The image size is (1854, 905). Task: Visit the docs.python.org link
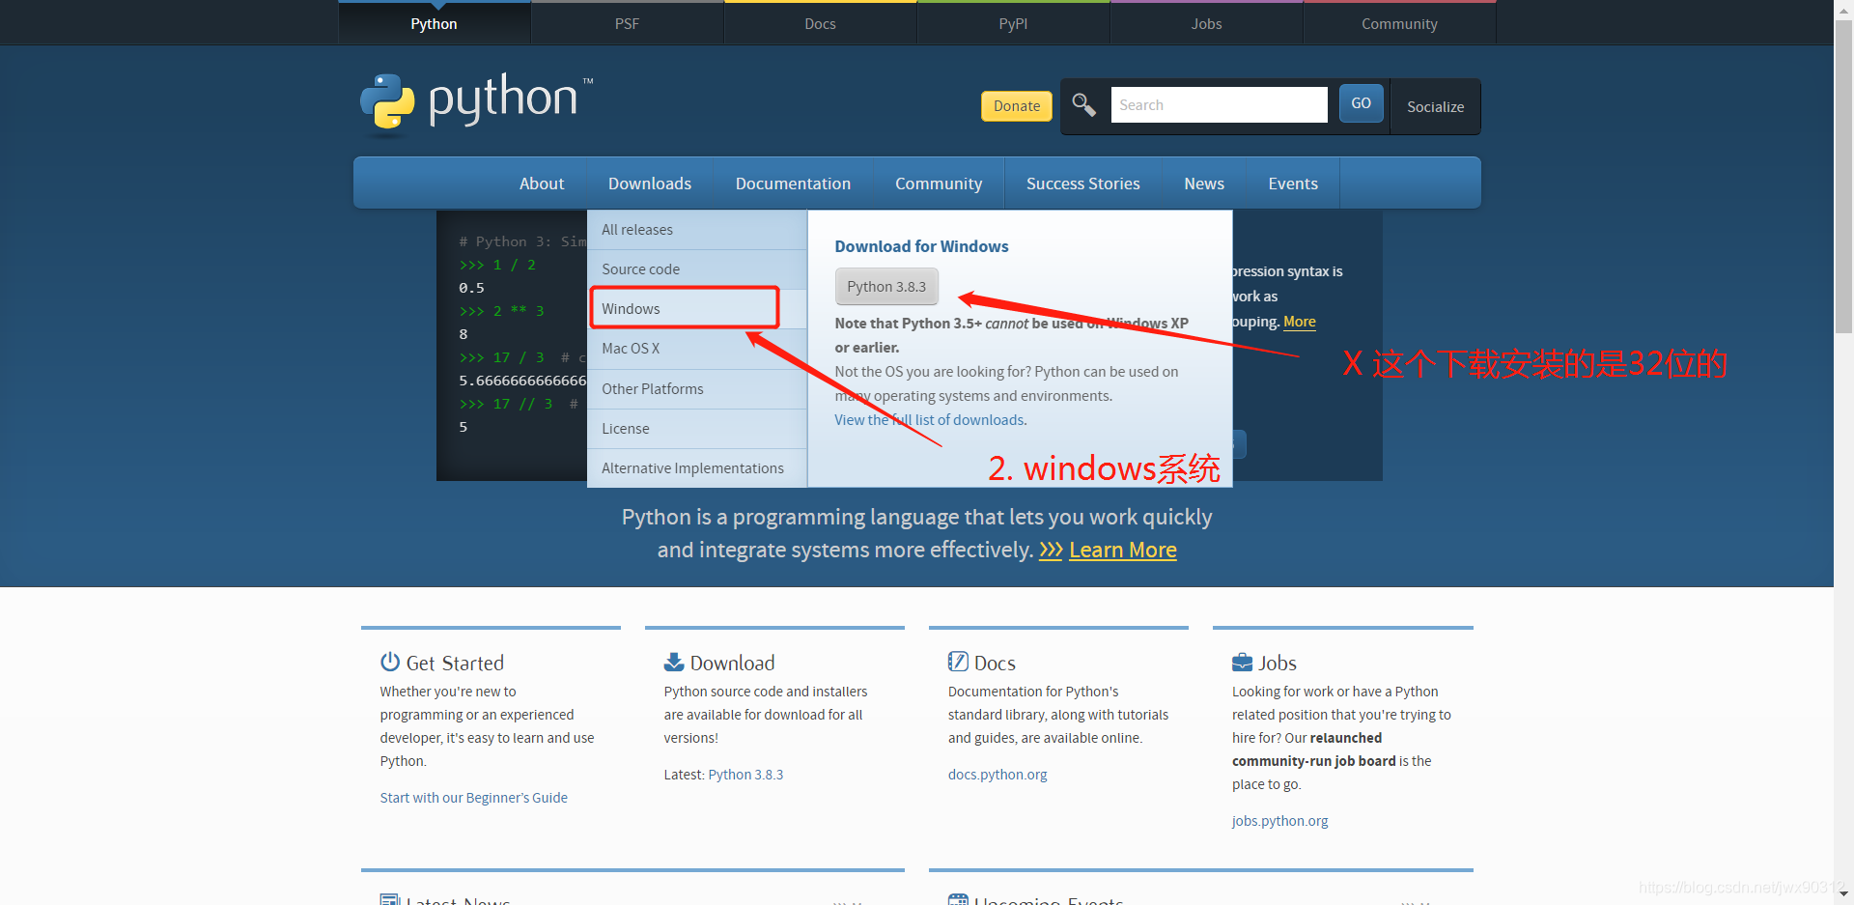pos(997,775)
